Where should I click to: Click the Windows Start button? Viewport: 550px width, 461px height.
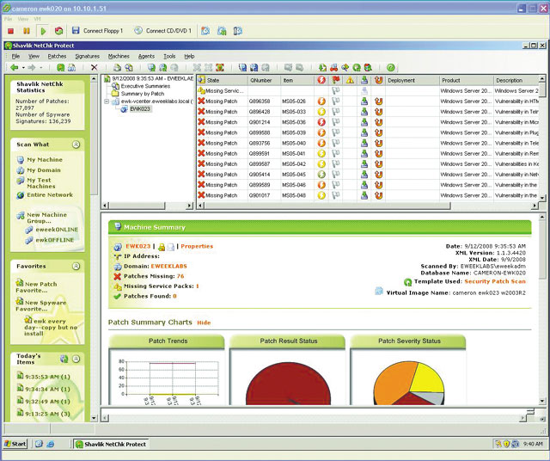coord(15,444)
